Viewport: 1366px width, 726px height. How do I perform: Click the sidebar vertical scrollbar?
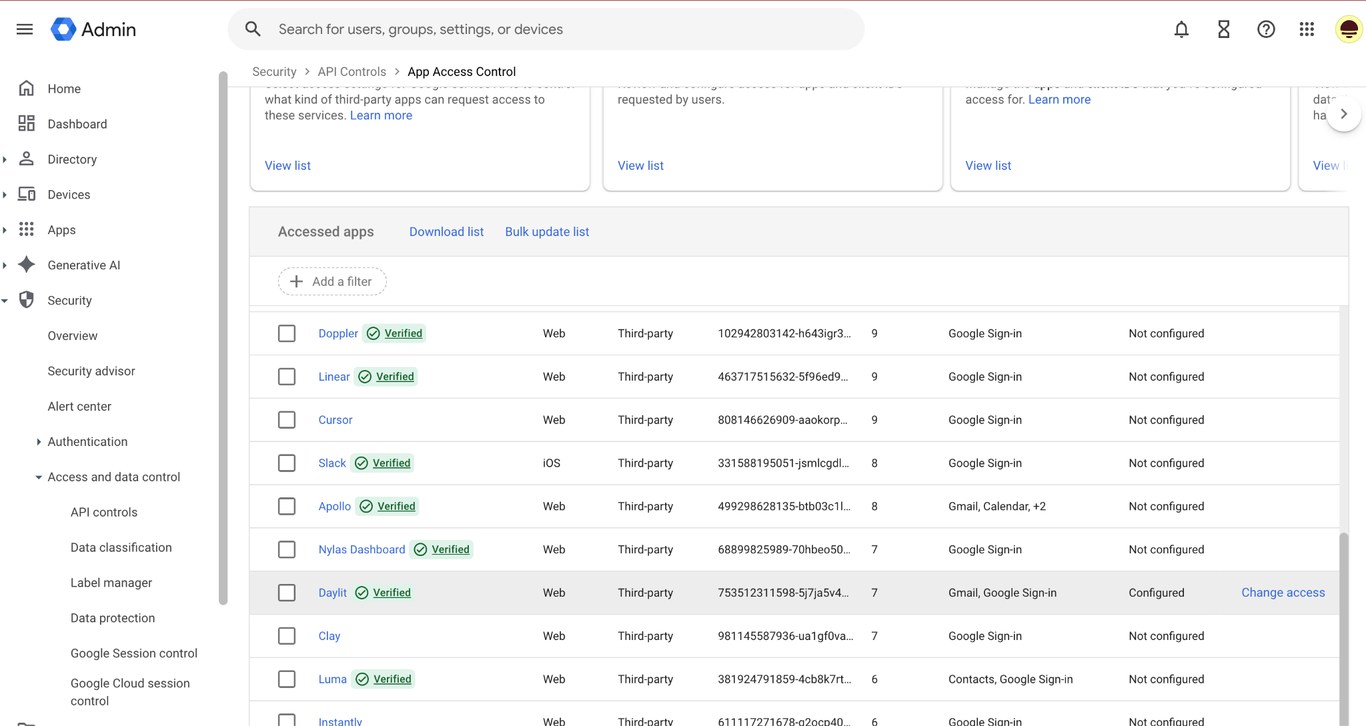[223, 339]
